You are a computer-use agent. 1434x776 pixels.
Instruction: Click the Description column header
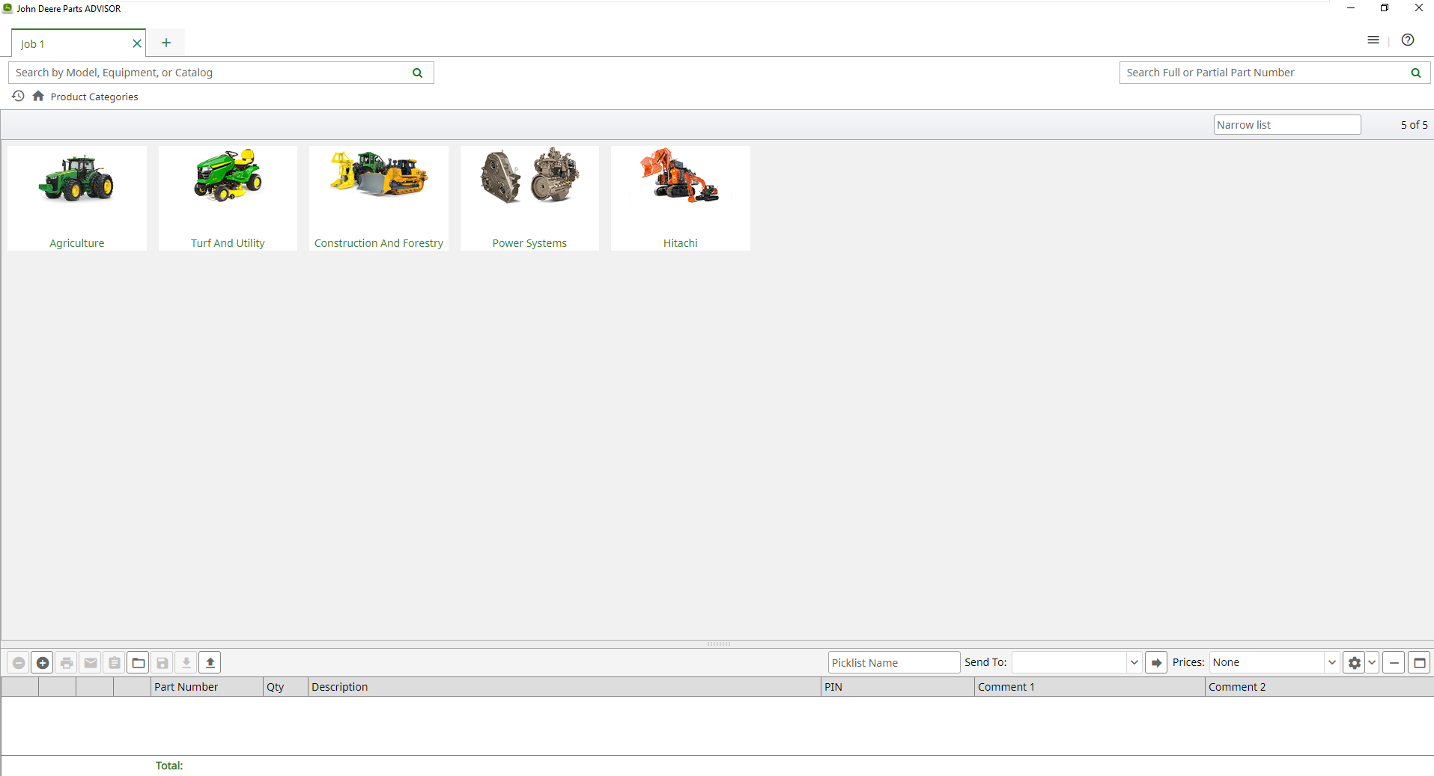point(565,687)
